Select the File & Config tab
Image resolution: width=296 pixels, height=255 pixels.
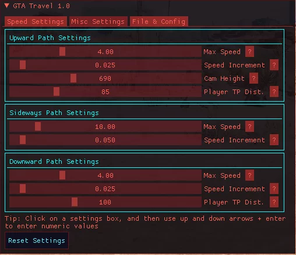coord(159,21)
